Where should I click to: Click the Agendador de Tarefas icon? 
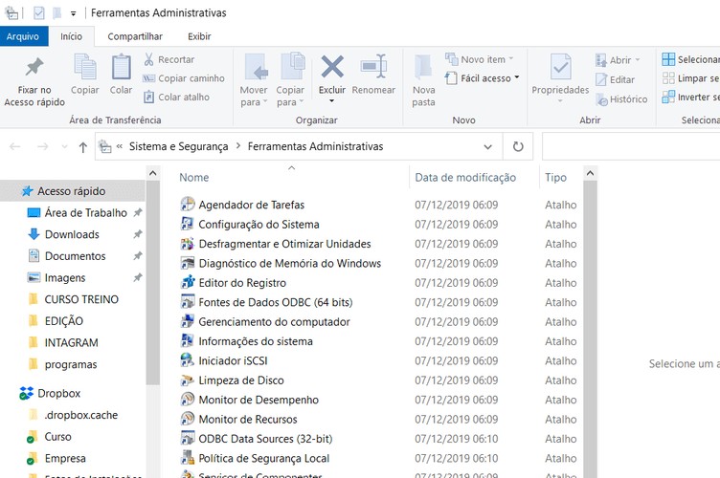(x=188, y=204)
